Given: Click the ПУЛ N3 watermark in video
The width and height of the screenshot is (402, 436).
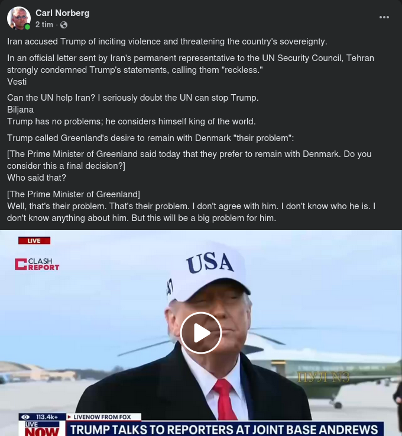Looking at the screenshot, I should 323,377.
